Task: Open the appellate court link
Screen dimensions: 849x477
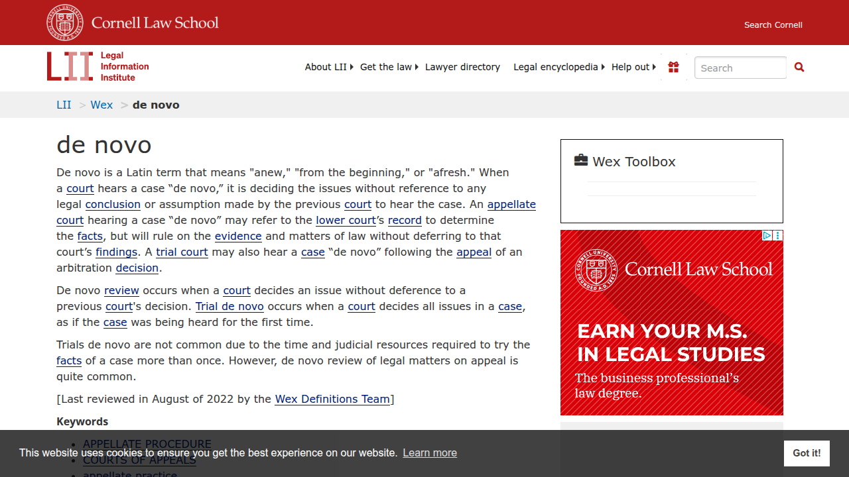Action: [x=511, y=204]
